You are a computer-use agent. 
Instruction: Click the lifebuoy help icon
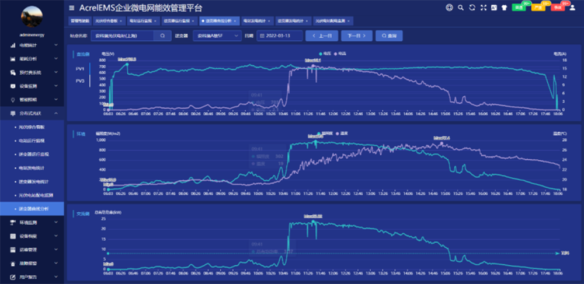tap(449, 8)
